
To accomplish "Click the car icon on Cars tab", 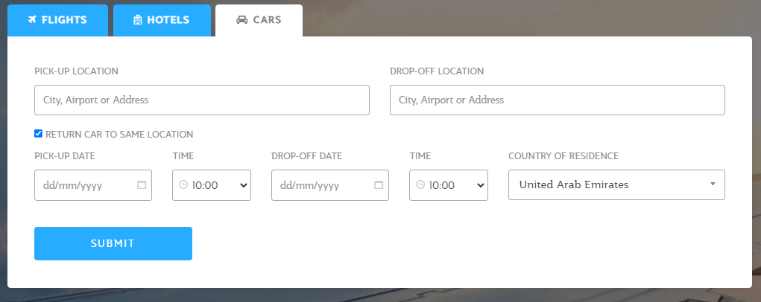I will tap(241, 20).
